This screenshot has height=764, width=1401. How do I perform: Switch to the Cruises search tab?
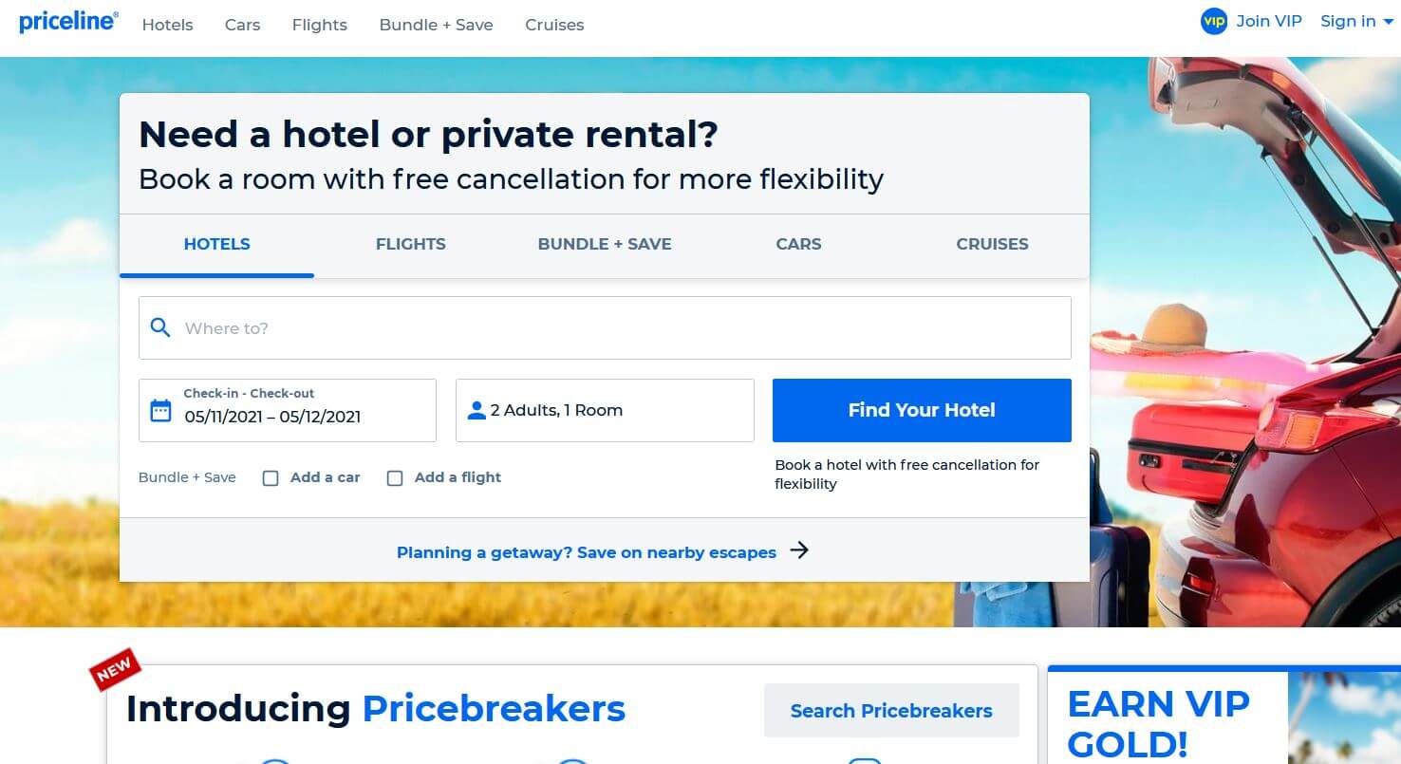click(992, 244)
